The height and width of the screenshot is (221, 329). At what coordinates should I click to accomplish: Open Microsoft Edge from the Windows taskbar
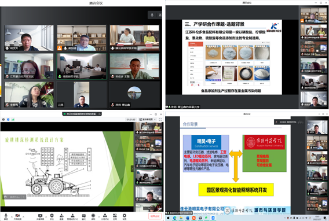175,218
